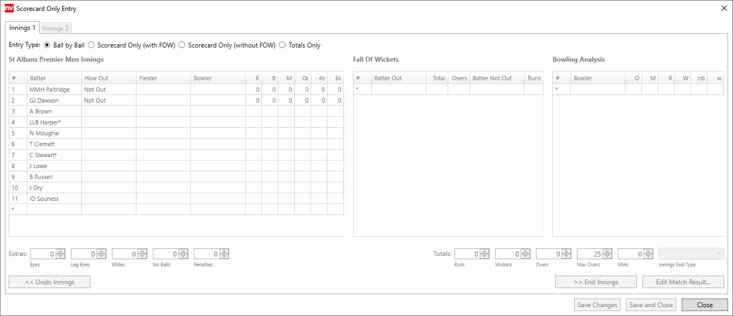Open the Innings 2 tab
Screen dimensions: 733x316
pos(55,28)
